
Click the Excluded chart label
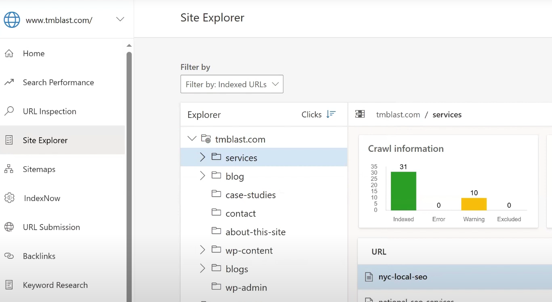(509, 219)
